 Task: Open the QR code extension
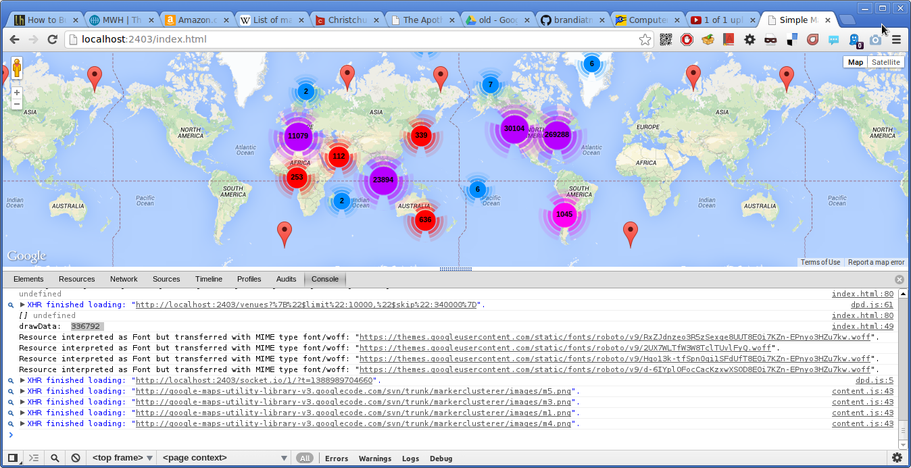coord(666,40)
